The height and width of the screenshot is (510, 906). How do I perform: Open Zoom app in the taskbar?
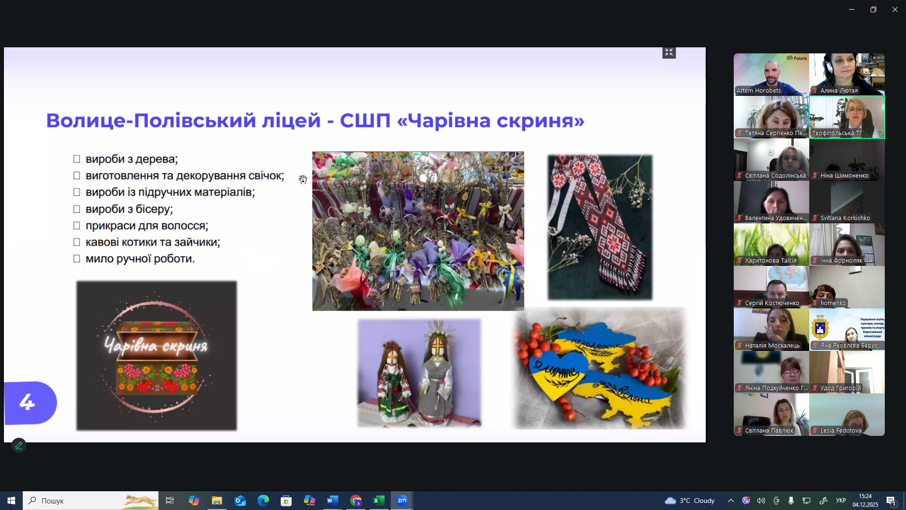402,501
